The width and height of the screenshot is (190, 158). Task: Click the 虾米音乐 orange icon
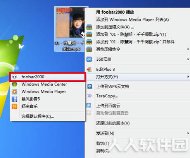click(14, 107)
